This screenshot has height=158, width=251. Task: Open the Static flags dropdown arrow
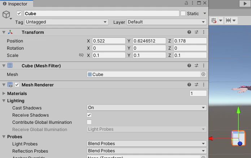(x=204, y=13)
